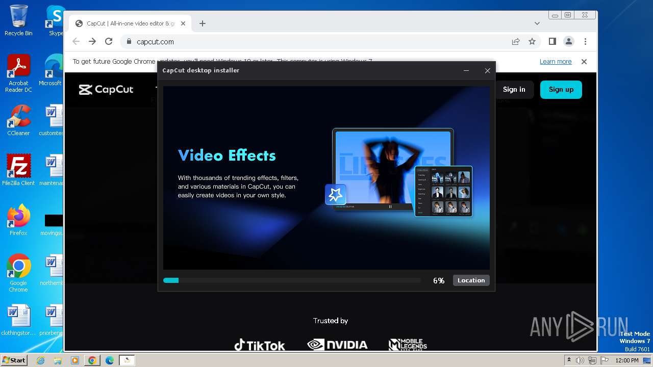653x367 pixels.
Task: Click the Sign up button
Action: click(561, 89)
